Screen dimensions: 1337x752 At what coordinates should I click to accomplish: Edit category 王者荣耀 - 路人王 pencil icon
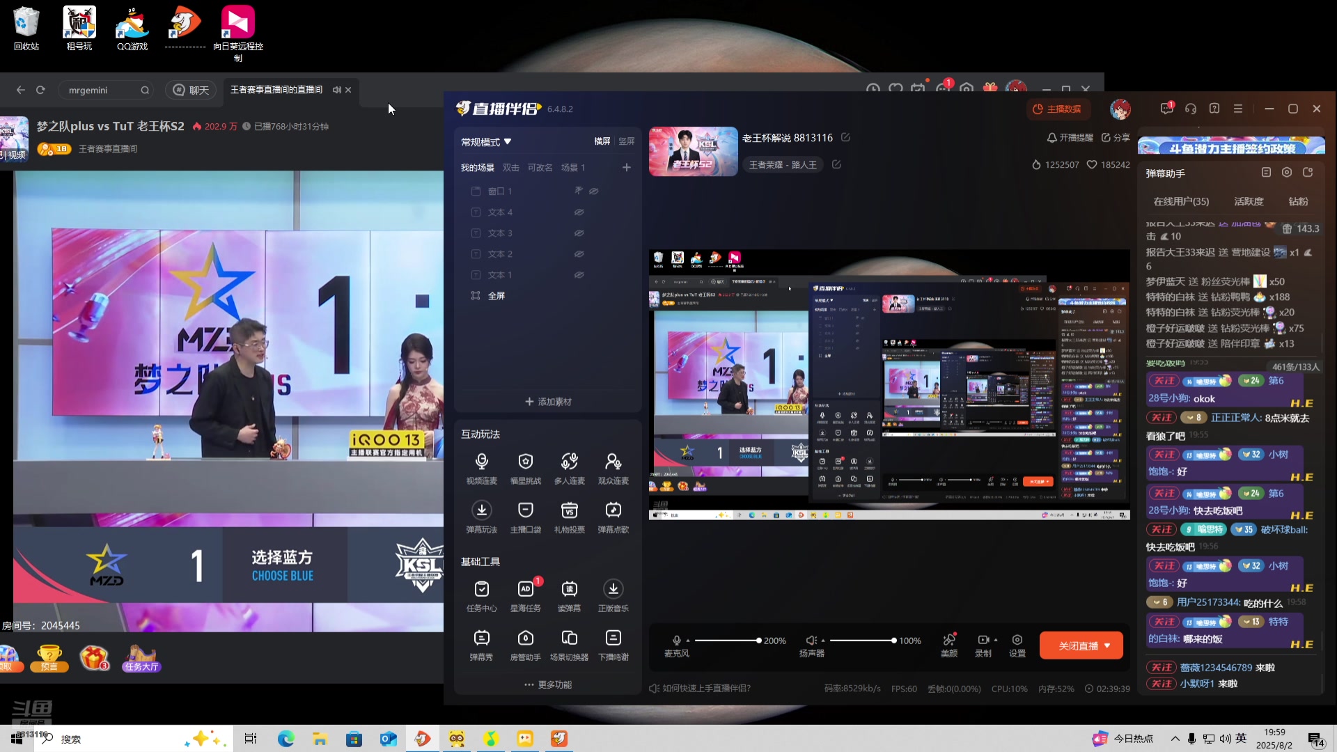point(836,164)
